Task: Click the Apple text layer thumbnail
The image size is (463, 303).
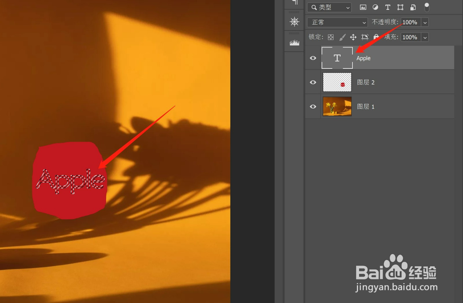Action: 337,58
